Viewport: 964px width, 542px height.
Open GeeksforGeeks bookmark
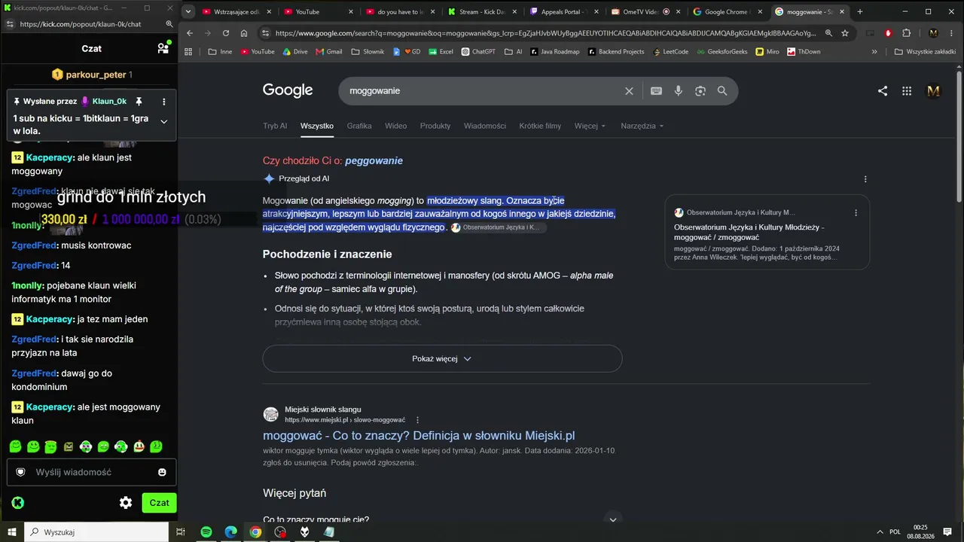pyautogui.click(x=723, y=52)
